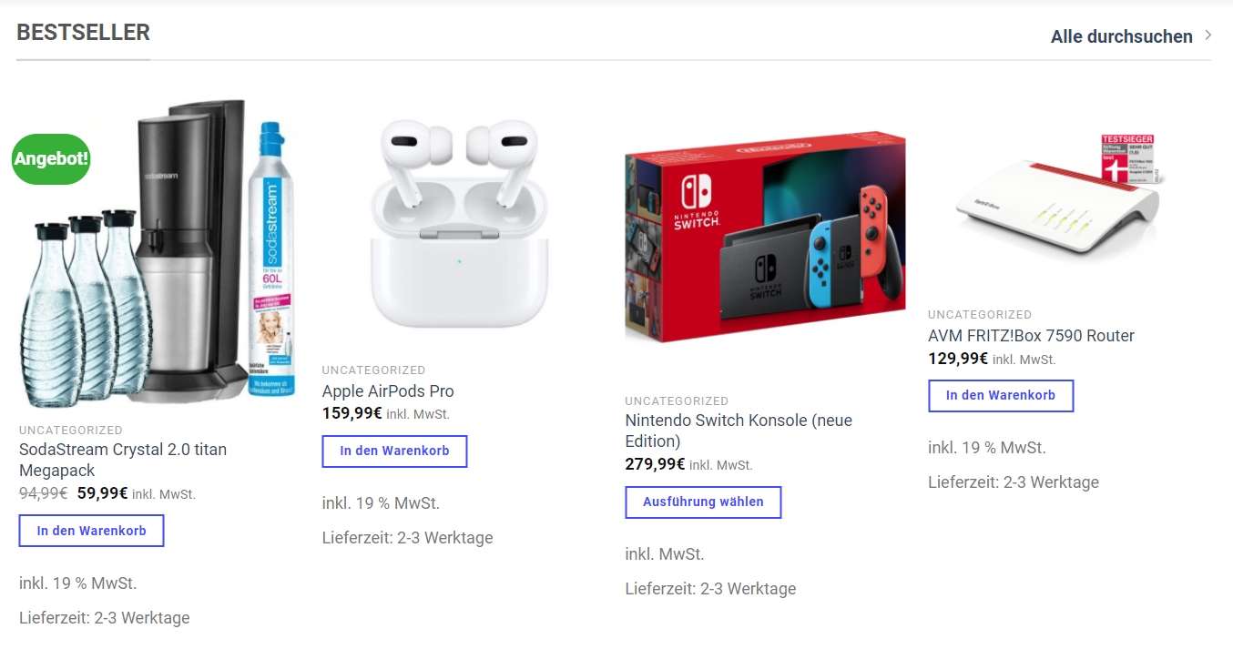Click the SodaStream sale price 59,99€
1233x649 pixels.
(x=102, y=493)
